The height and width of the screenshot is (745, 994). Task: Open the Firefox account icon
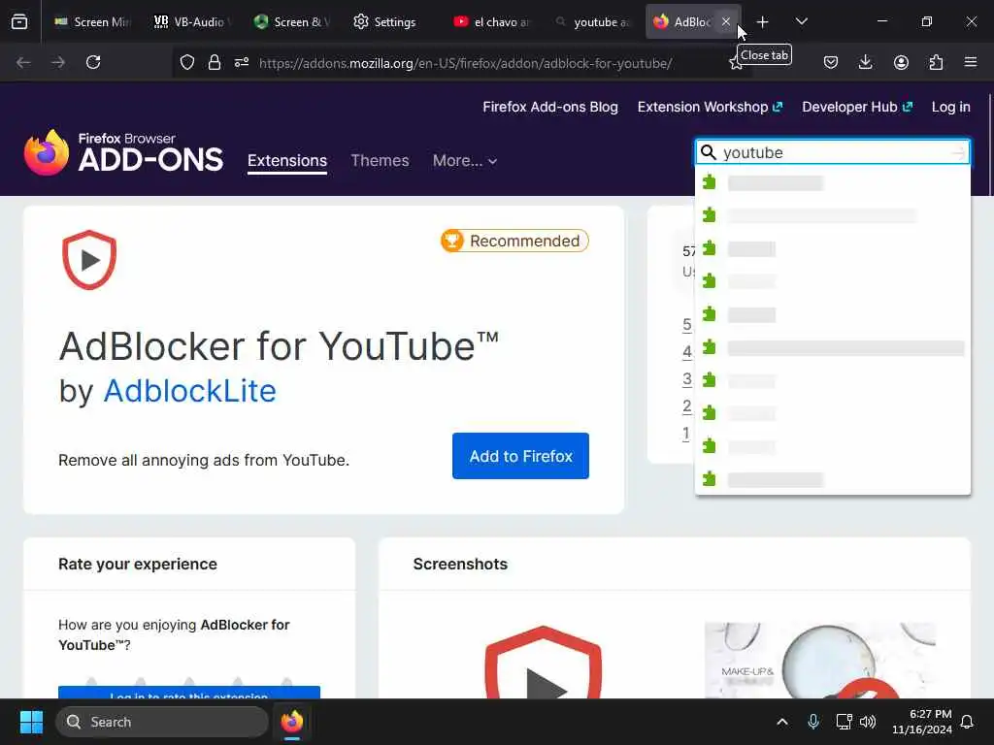pos(901,62)
